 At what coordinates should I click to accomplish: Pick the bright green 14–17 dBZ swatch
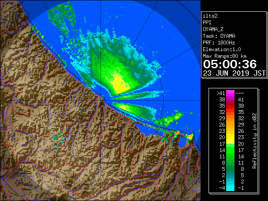230,150
